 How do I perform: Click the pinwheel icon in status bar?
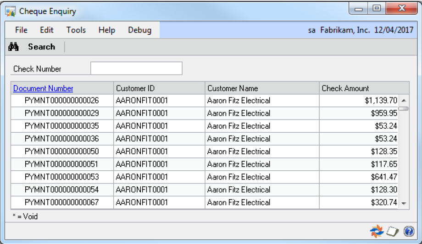[x=376, y=232]
